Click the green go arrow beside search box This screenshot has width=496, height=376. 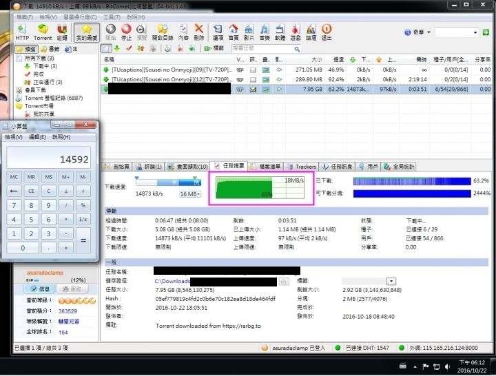pos(486,32)
